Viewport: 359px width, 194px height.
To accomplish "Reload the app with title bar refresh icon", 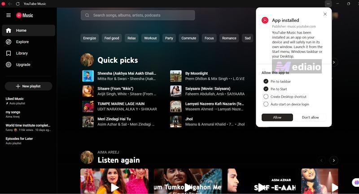I will pos(18,4).
